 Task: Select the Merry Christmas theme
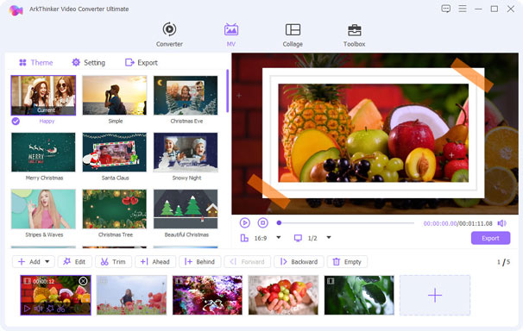[x=43, y=153]
